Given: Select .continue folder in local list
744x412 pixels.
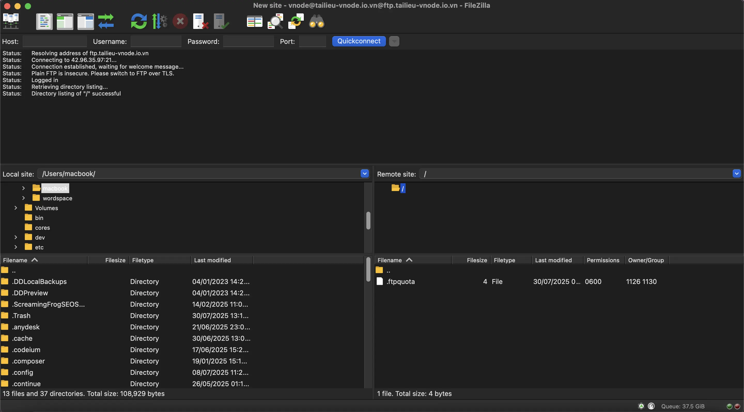Looking at the screenshot, I should [182, 384].
